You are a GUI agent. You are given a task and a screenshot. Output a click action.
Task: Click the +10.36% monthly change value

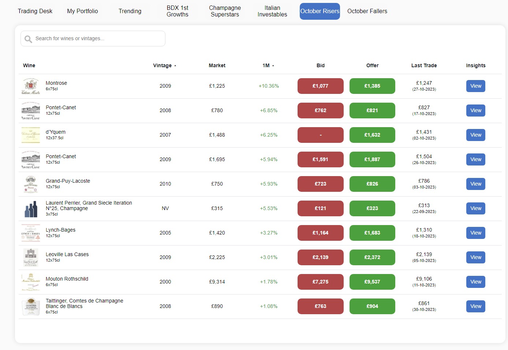pos(269,86)
